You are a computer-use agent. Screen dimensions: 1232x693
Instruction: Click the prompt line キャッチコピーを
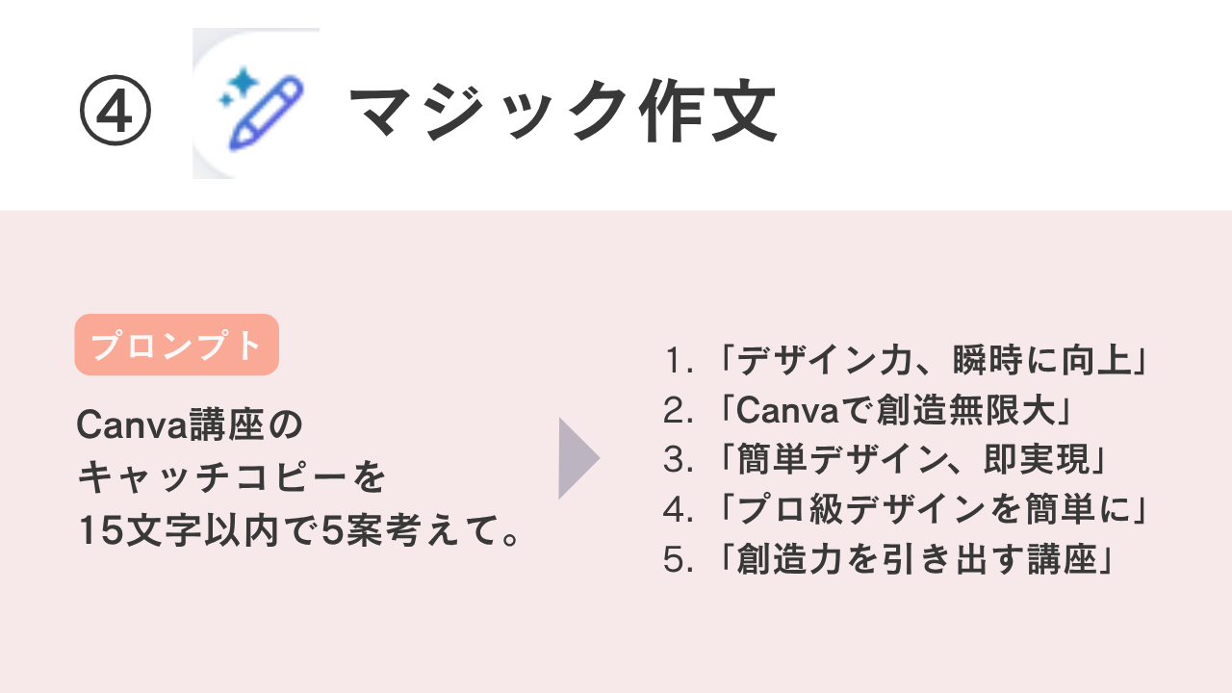click(232, 477)
